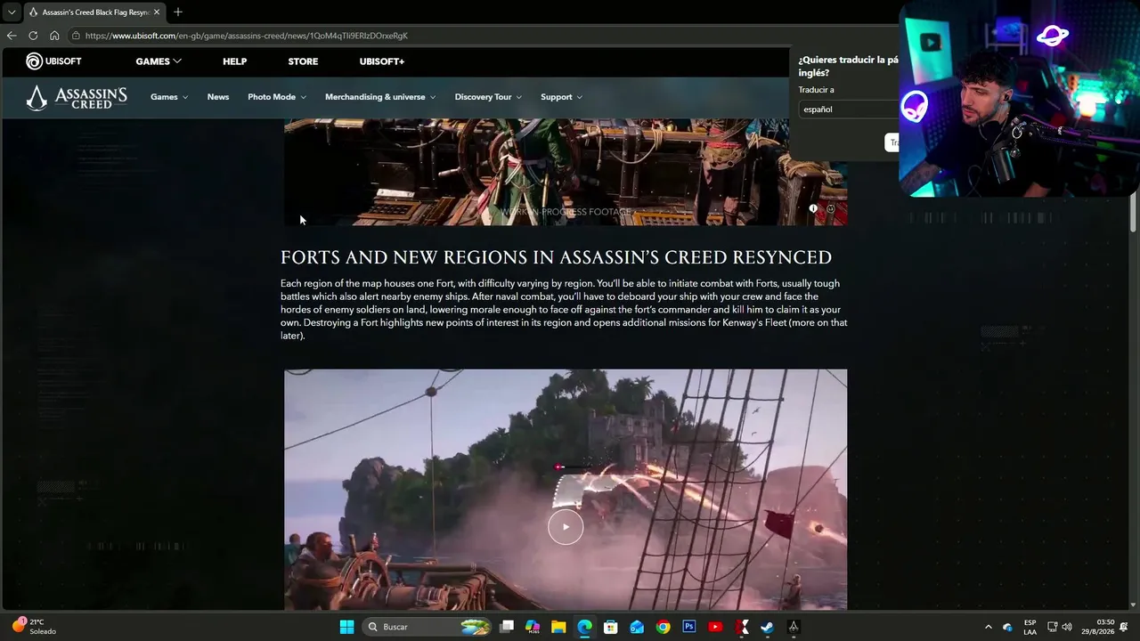Launch Photoshop from the taskbar
The width and height of the screenshot is (1140, 641).
tap(689, 627)
